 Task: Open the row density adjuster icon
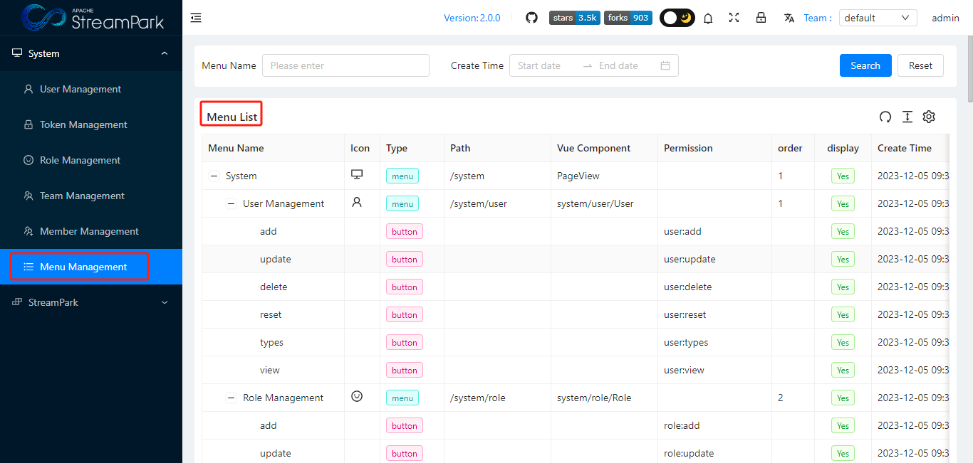tap(907, 117)
